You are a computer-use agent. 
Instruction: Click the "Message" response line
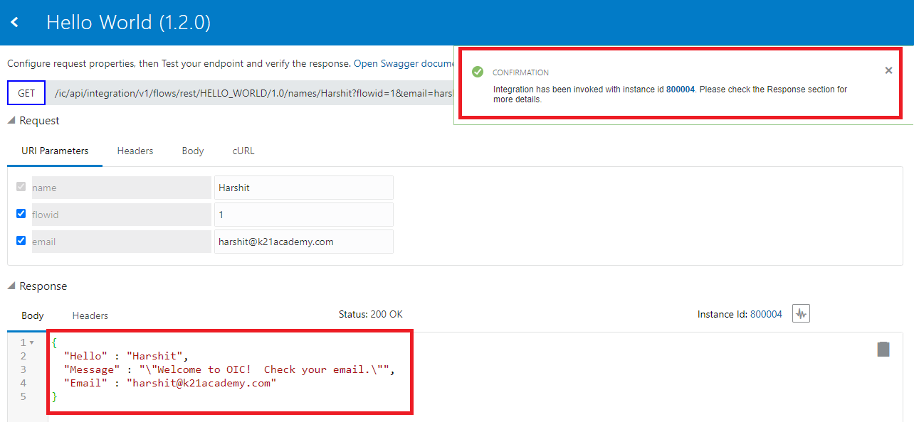pyautogui.click(x=228, y=369)
